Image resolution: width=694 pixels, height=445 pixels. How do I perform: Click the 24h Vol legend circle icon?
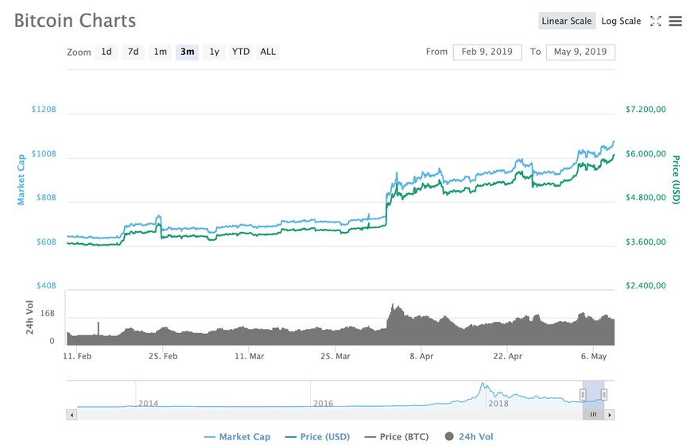click(x=449, y=436)
